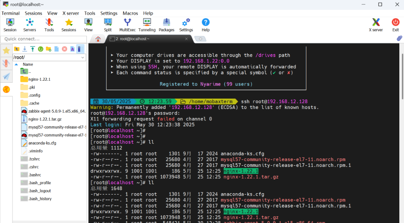Select the nginx-1.22.1.tar.gz file
Viewport: 404px width, 223px height.
tap(41, 119)
